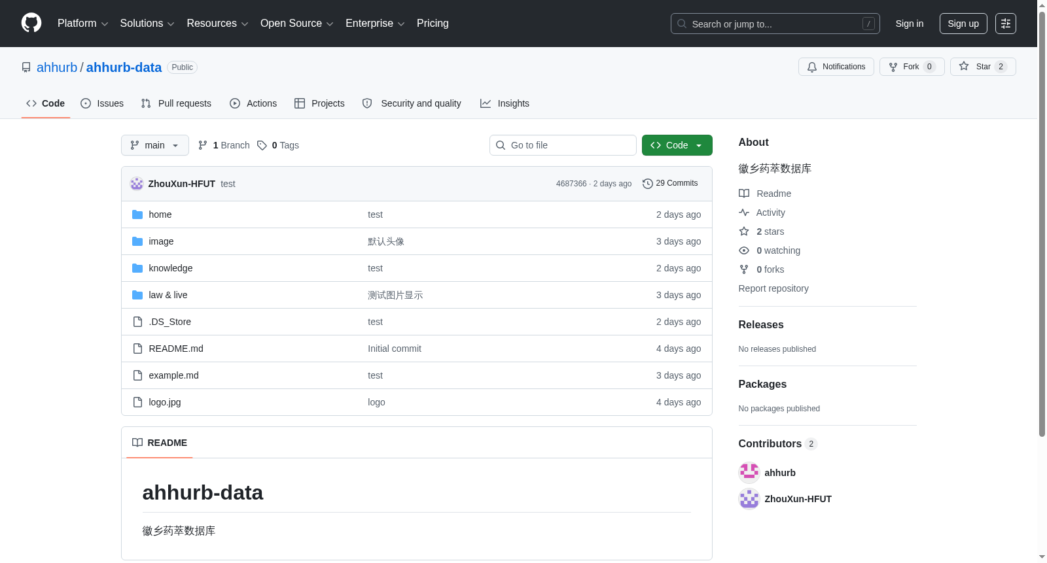Open the Releases heading link

pyautogui.click(x=761, y=324)
